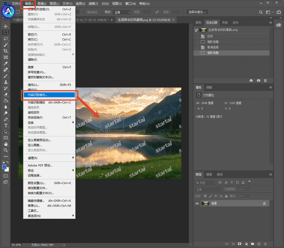Select the Zoom tool
This screenshot has height=248, width=284.
point(6,150)
